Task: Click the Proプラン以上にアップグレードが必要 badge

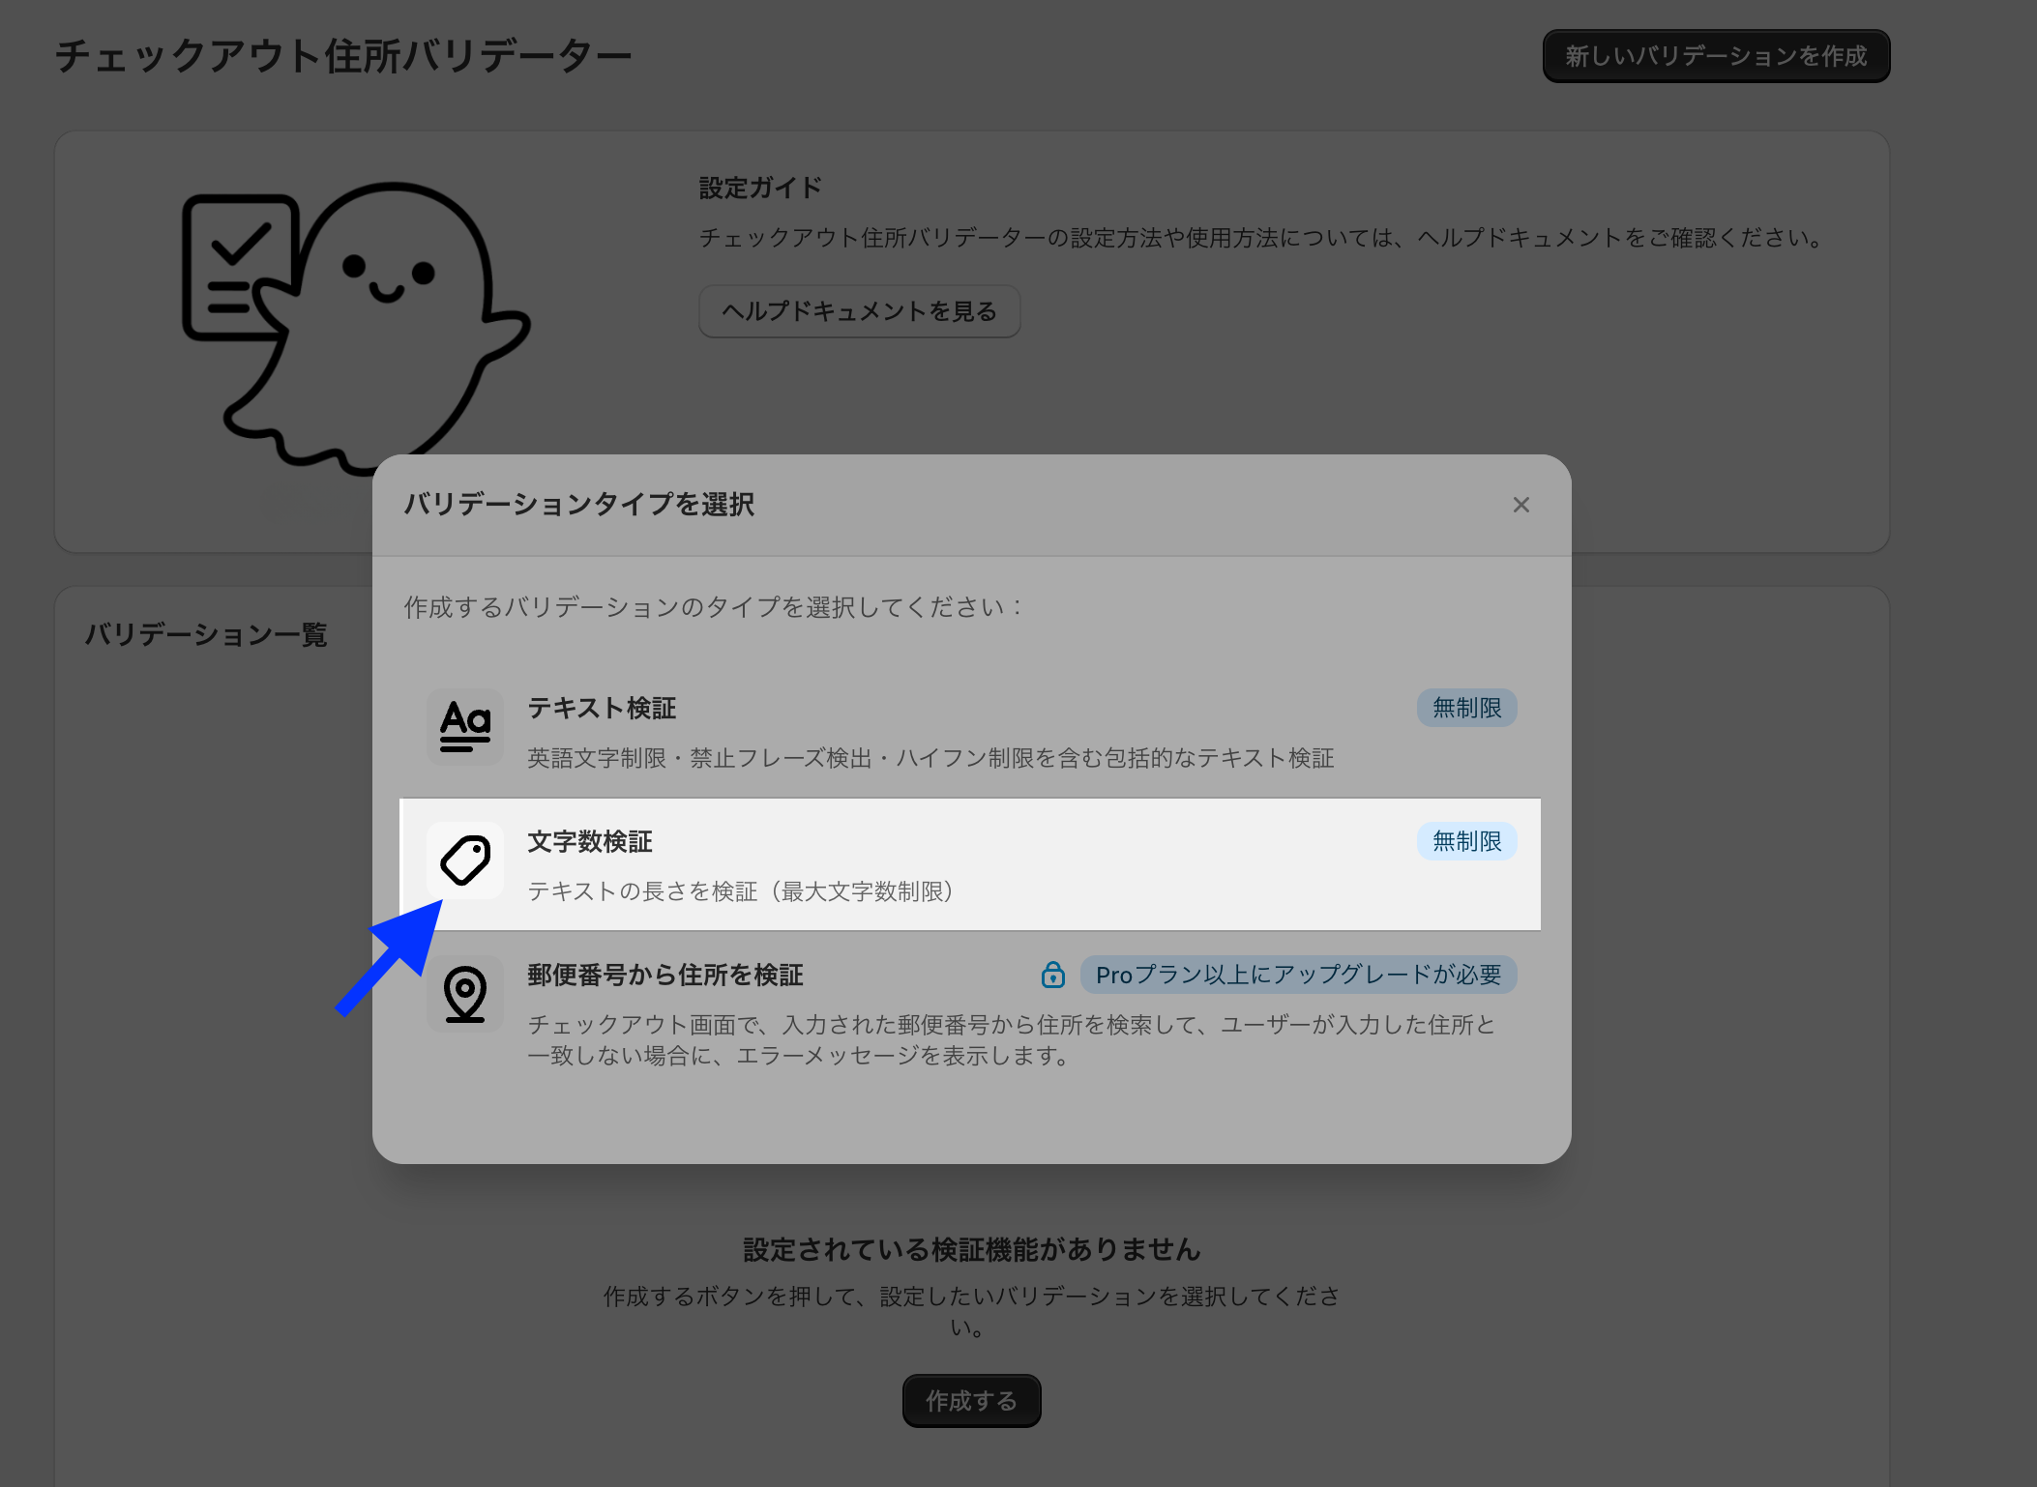Action: [x=1298, y=975]
